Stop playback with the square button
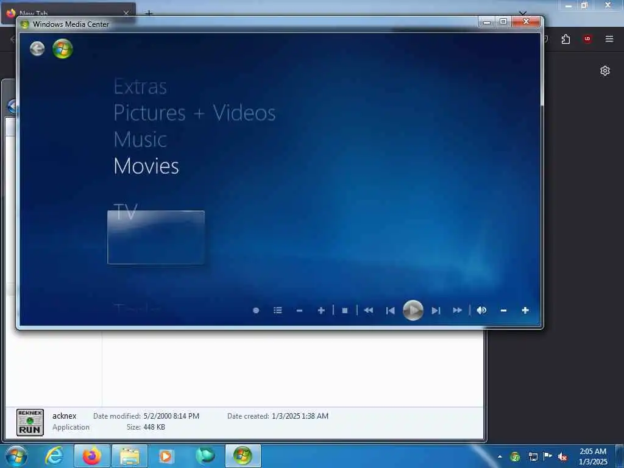Viewport: 624px width, 468px height. (x=345, y=310)
